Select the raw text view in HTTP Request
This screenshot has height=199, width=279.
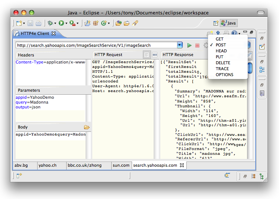click(147, 55)
